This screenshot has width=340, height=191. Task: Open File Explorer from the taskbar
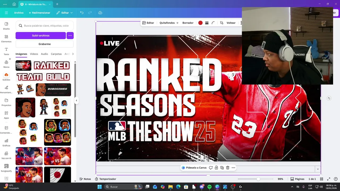(x=171, y=187)
